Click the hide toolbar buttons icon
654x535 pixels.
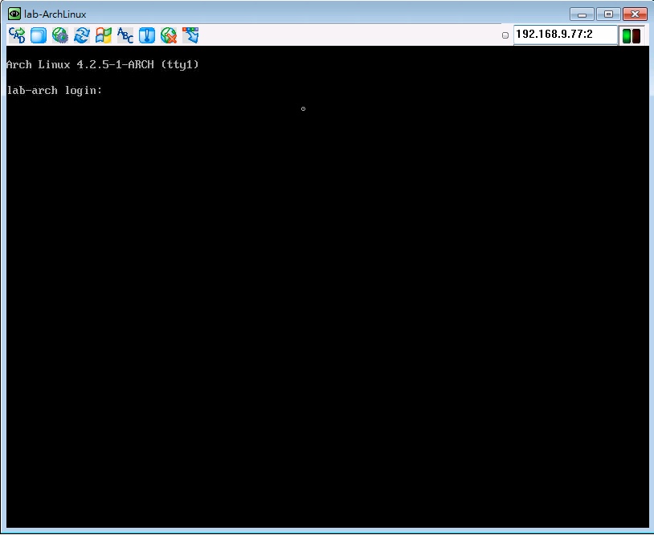pos(190,35)
